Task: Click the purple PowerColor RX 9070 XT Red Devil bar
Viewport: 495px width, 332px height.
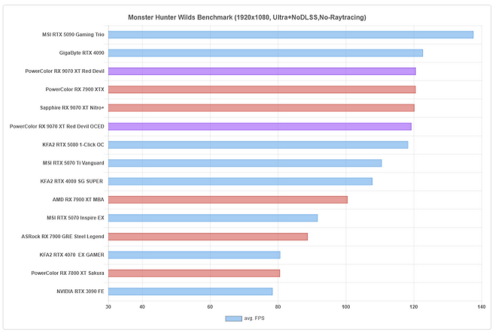Action: [261, 71]
